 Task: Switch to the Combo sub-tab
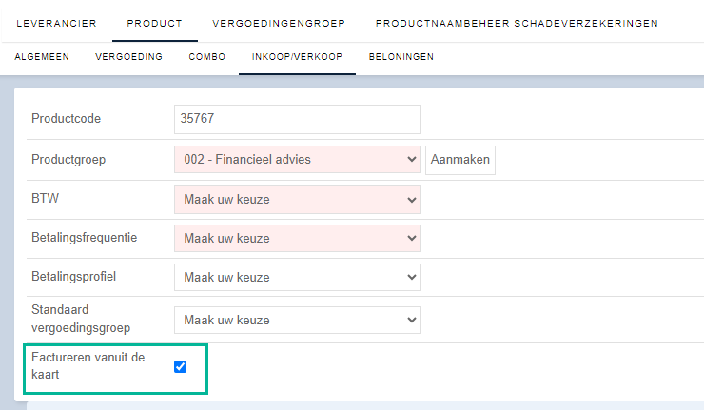[207, 56]
